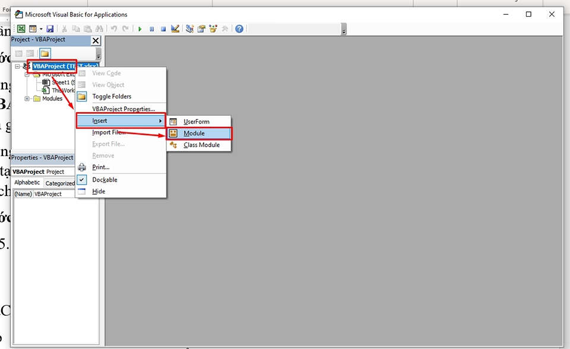Click the View Microsoft Excel toolbar icon
This screenshot has width=570, height=349.
(x=21, y=28)
